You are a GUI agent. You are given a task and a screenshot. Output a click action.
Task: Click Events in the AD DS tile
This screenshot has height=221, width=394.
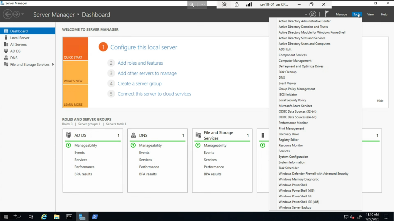point(80,152)
